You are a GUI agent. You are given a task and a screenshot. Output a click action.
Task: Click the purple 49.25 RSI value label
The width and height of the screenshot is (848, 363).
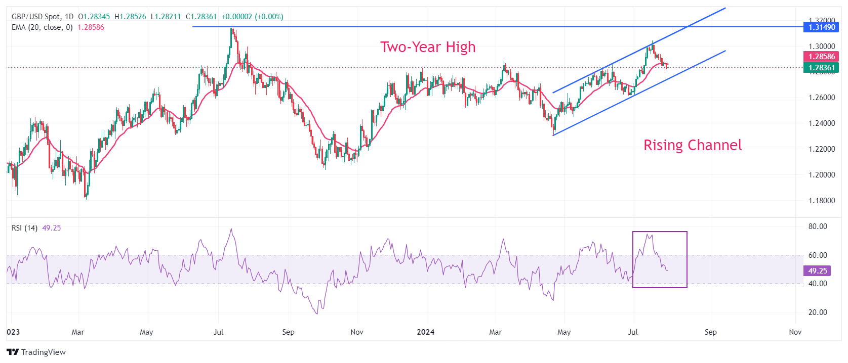click(817, 271)
